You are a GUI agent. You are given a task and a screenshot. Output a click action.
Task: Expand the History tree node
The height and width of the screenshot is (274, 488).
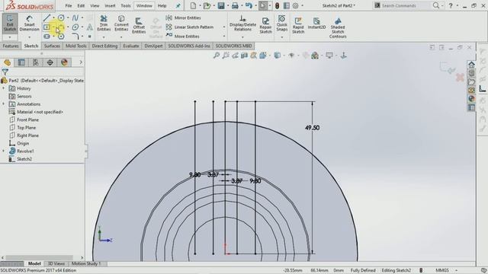[3, 88]
